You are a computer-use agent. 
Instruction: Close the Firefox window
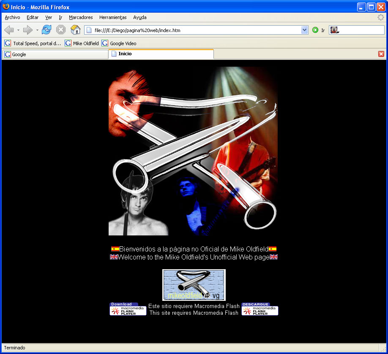point(381,7)
